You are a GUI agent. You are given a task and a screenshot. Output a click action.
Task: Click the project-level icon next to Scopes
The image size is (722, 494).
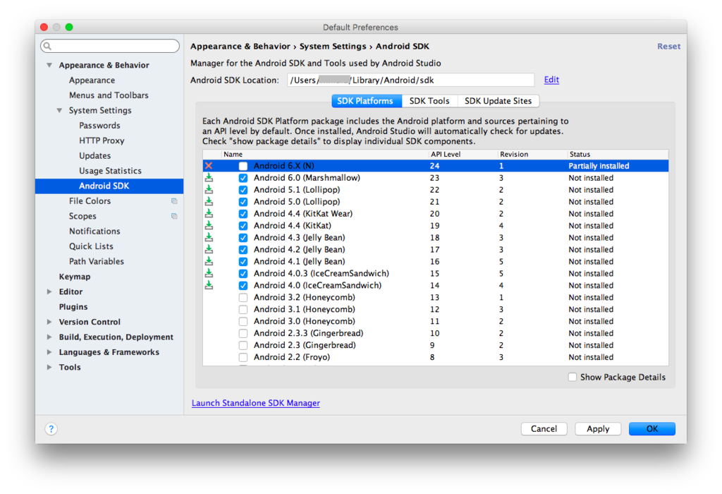point(174,216)
